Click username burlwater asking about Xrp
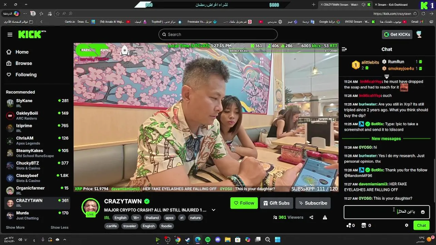 [x=368, y=104]
